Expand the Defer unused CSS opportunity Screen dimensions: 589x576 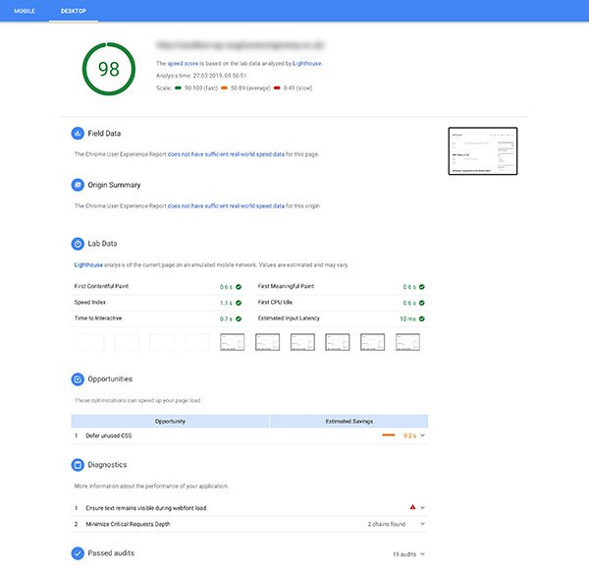[x=422, y=435]
